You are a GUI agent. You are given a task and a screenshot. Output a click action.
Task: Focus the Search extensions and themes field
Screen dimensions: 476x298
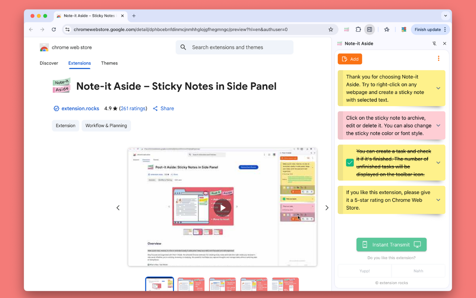point(235,47)
